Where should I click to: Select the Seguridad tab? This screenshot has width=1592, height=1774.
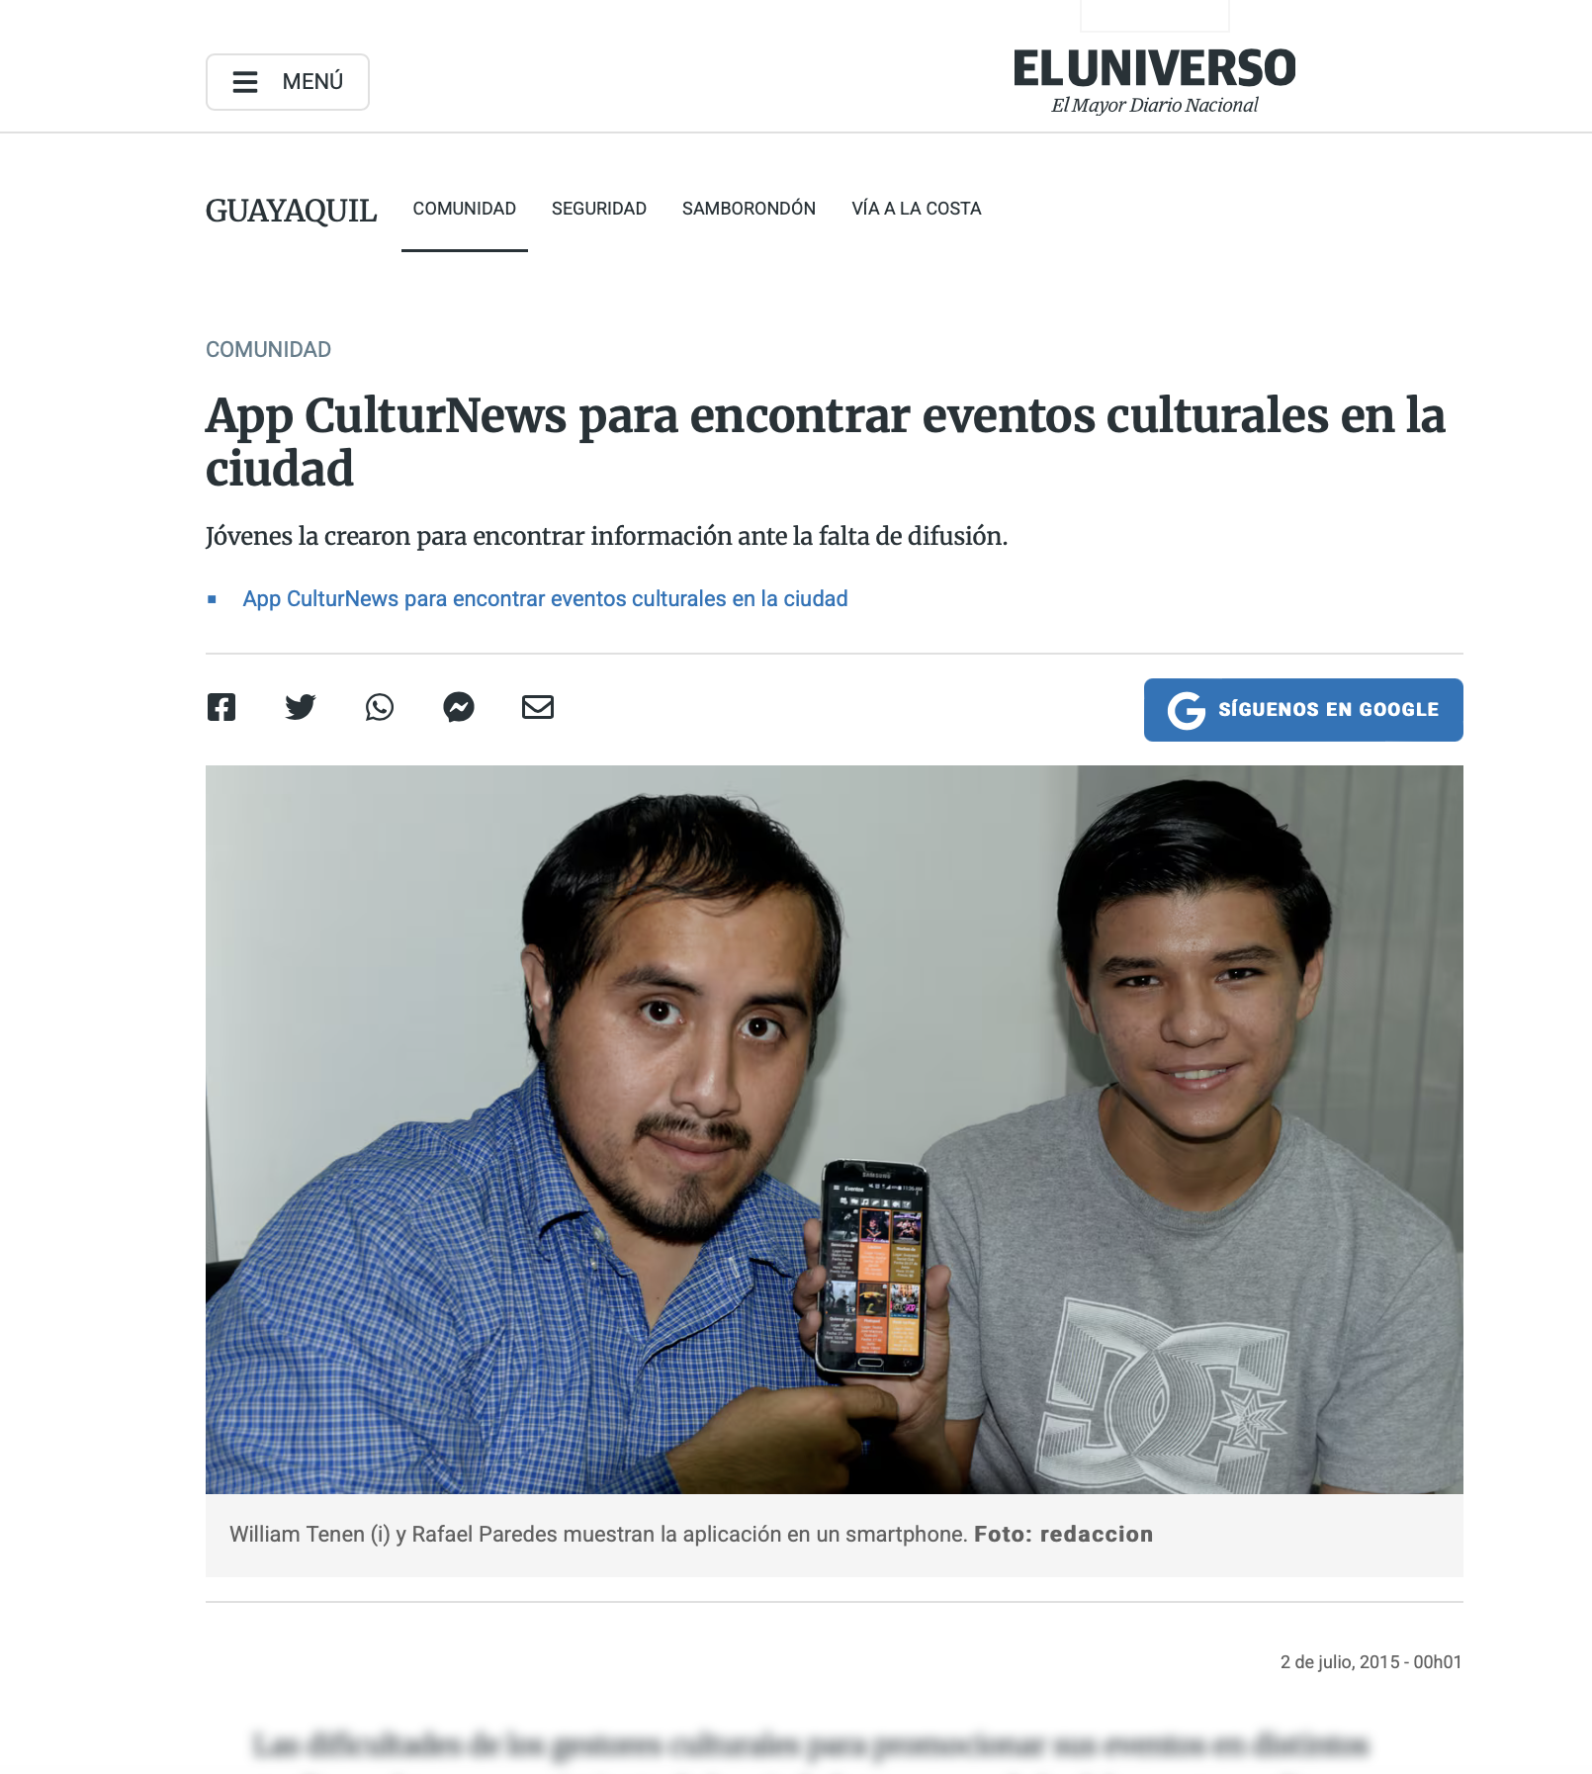599,209
